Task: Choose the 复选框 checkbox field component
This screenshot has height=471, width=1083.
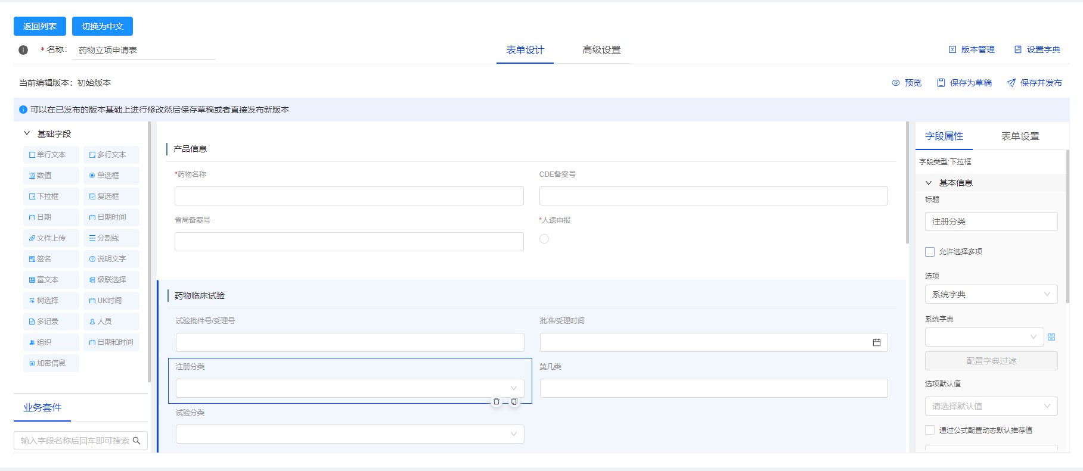Action: (111, 196)
